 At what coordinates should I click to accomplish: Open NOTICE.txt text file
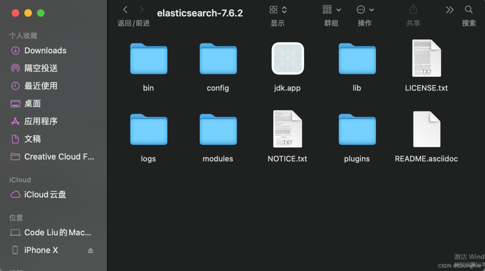[x=287, y=129]
